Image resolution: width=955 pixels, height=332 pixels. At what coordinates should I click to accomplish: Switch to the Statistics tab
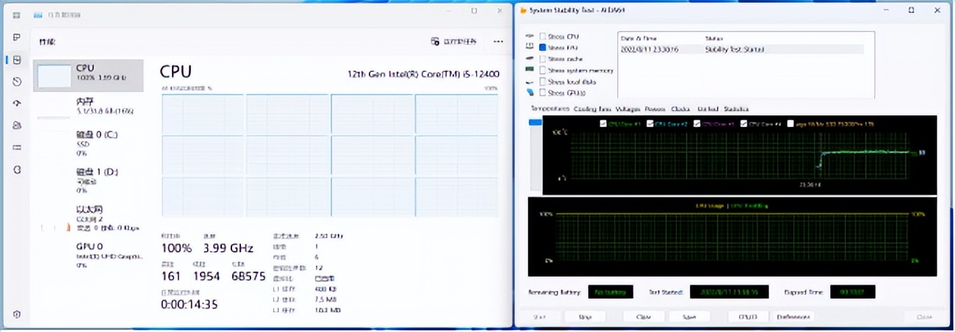735,109
